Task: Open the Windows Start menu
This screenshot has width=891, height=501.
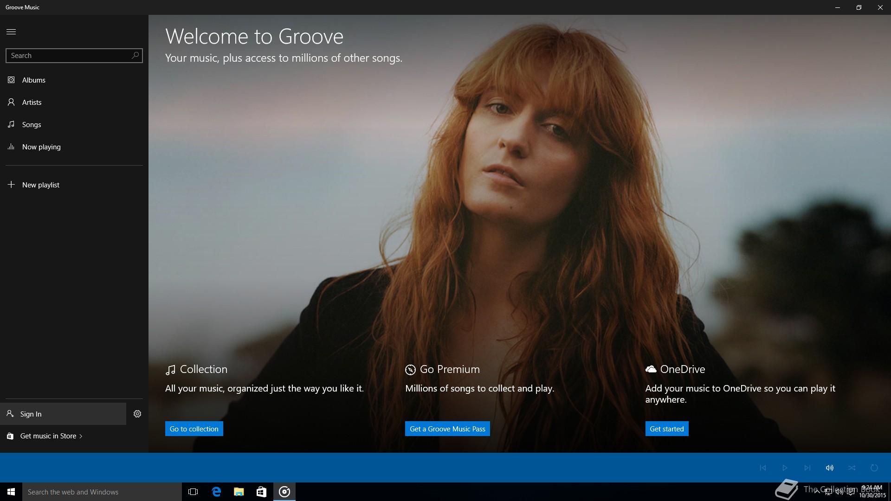Action: [x=11, y=492]
